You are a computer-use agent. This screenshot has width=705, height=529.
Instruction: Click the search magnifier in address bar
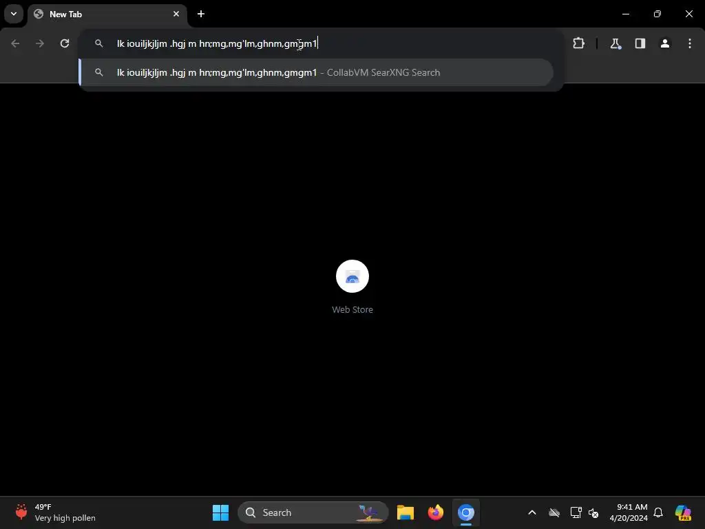99,43
